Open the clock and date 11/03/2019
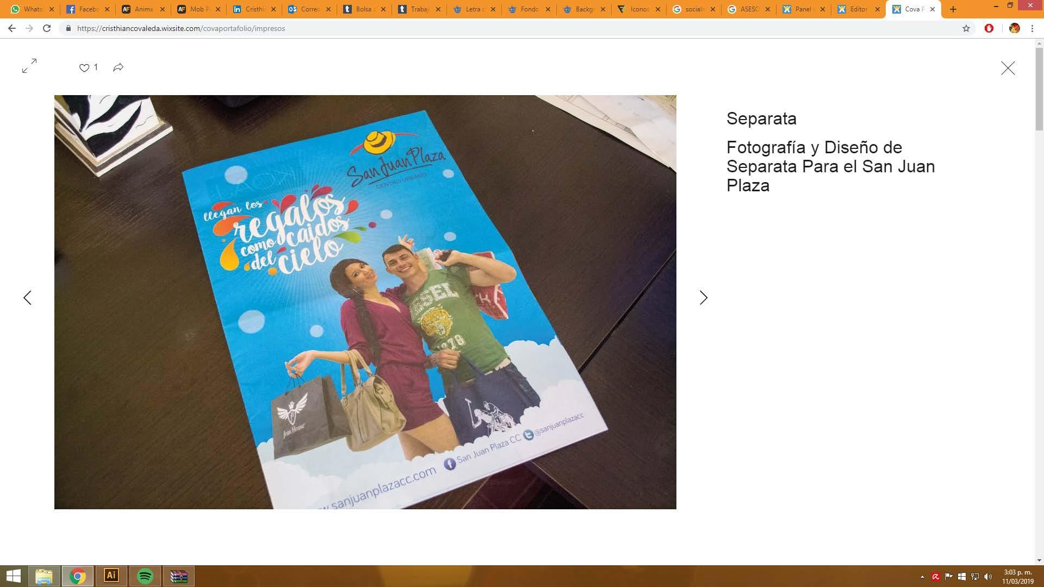The width and height of the screenshot is (1044, 587). pyautogui.click(x=1017, y=577)
